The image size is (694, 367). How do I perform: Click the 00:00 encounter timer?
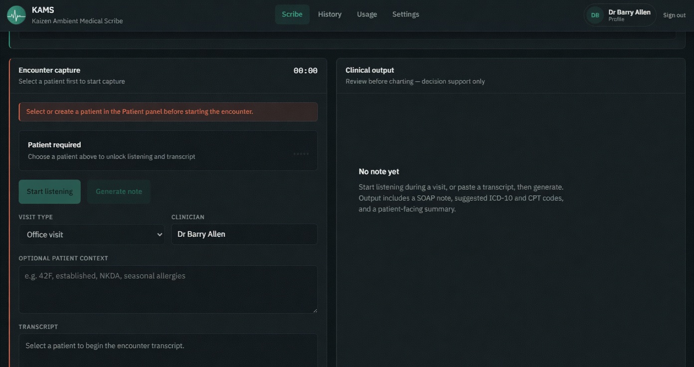point(306,71)
